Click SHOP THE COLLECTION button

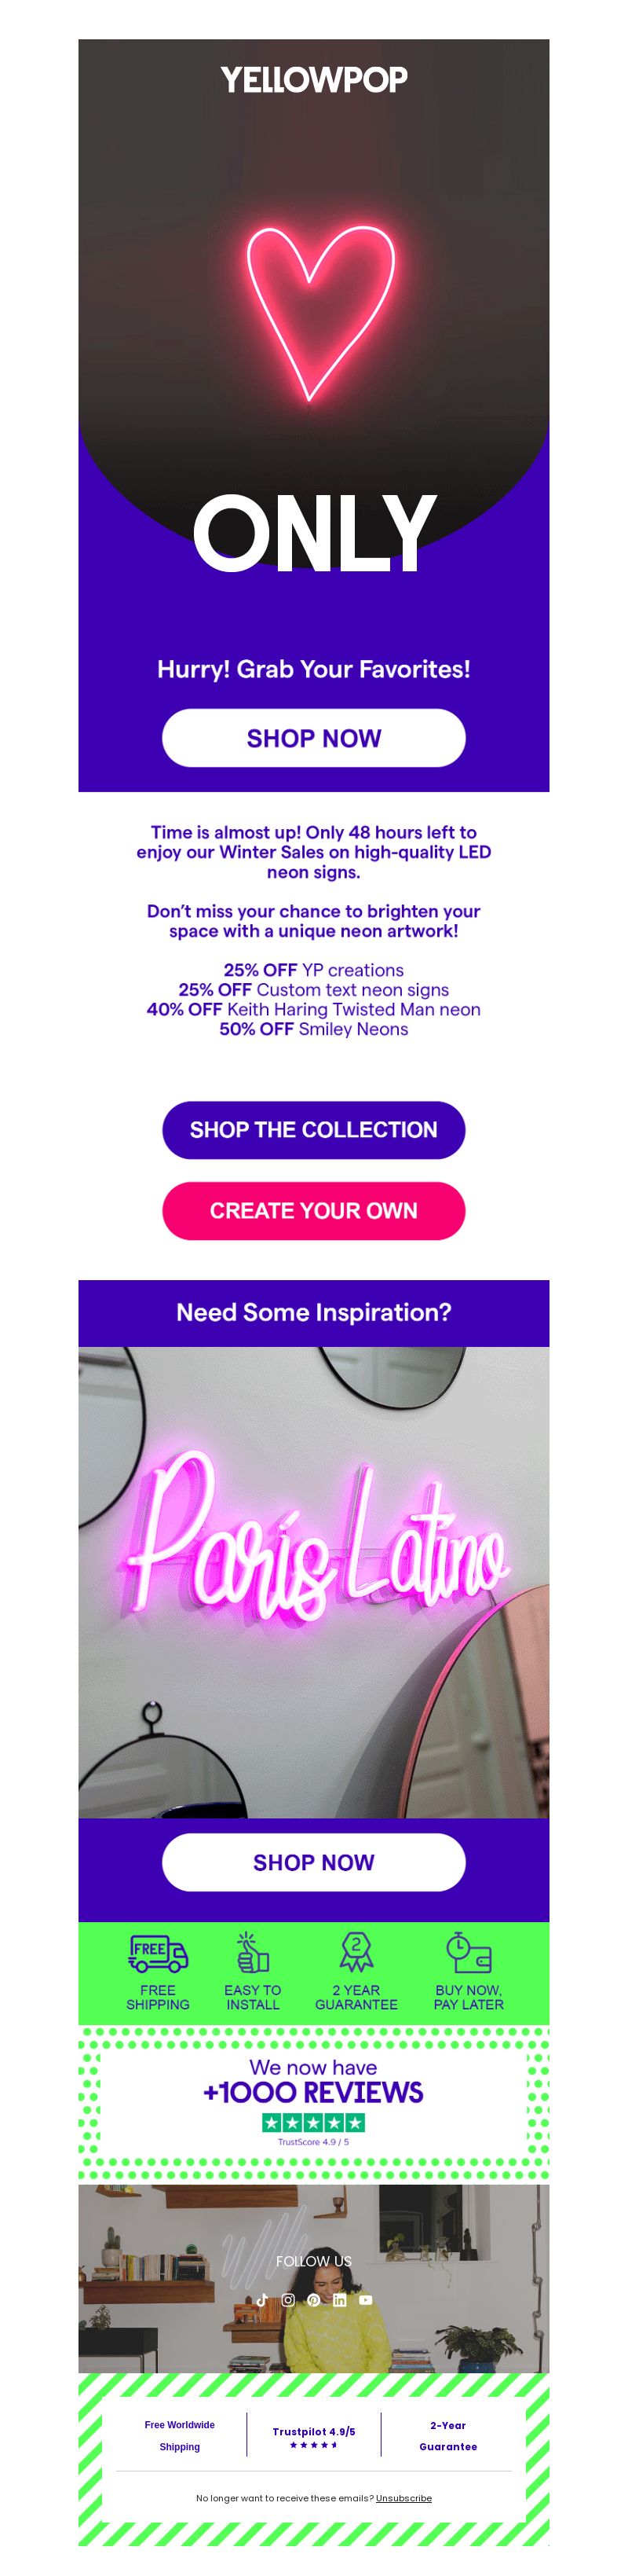tap(313, 1130)
